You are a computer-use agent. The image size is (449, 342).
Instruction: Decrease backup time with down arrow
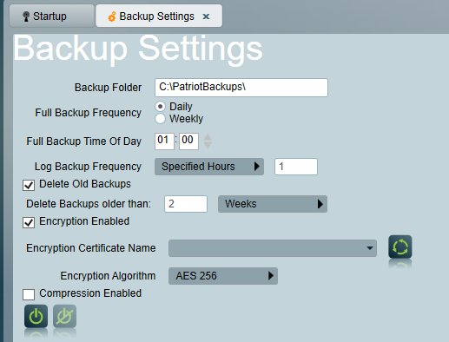point(208,145)
